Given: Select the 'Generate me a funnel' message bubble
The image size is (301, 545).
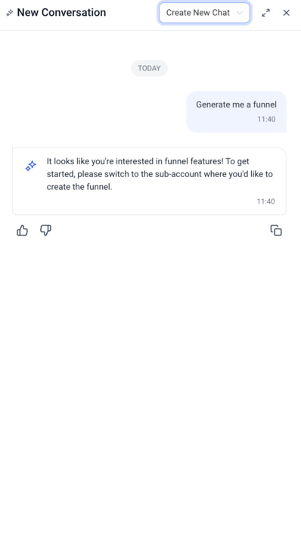Looking at the screenshot, I should (237, 111).
